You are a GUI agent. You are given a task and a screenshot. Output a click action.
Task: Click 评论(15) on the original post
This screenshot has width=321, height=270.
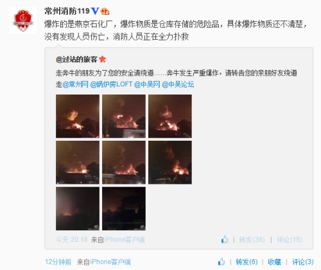pyautogui.click(x=290, y=240)
